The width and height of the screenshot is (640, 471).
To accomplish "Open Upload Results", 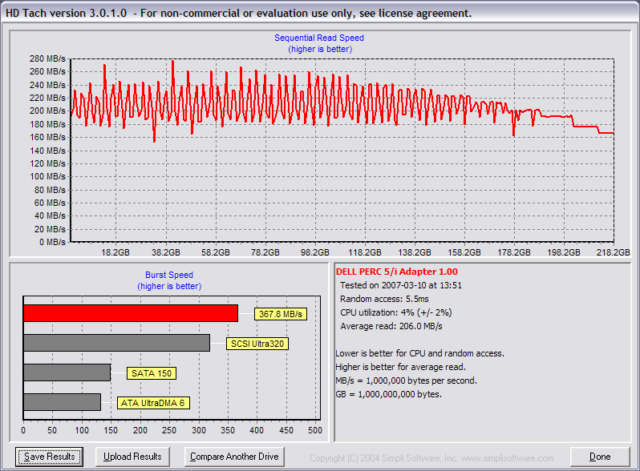I will click(132, 457).
